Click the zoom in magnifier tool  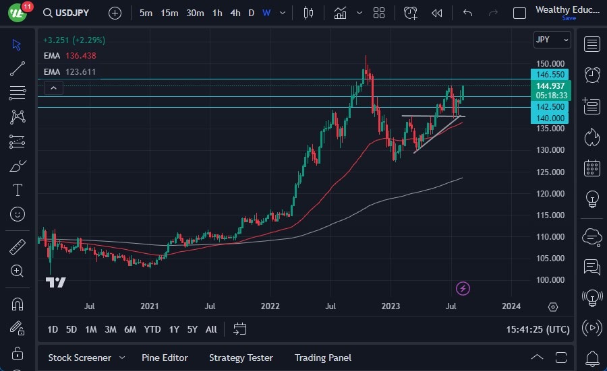point(18,271)
